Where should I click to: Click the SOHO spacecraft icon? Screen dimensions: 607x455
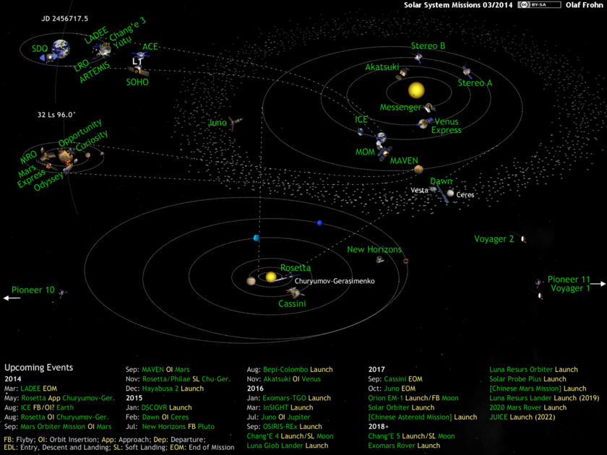tap(138, 71)
